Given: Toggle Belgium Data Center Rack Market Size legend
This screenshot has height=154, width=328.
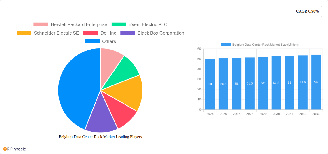Looking at the screenshot, I should coord(266,45).
